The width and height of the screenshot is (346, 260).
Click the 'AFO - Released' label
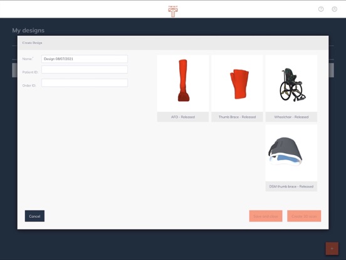[183, 117]
